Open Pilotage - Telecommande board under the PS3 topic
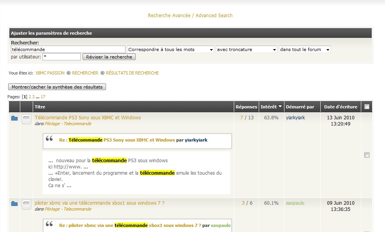The width and height of the screenshot is (385, 232). point(68,124)
